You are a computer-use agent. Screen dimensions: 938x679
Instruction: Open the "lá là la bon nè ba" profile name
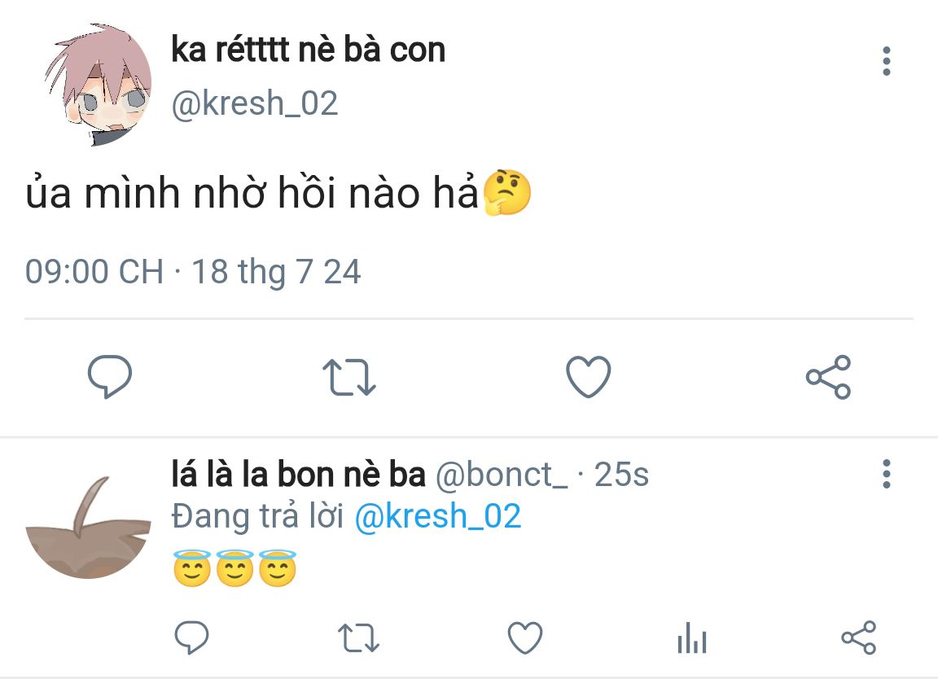point(298,475)
